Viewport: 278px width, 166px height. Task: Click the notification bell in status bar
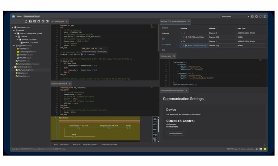tap(257, 149)
